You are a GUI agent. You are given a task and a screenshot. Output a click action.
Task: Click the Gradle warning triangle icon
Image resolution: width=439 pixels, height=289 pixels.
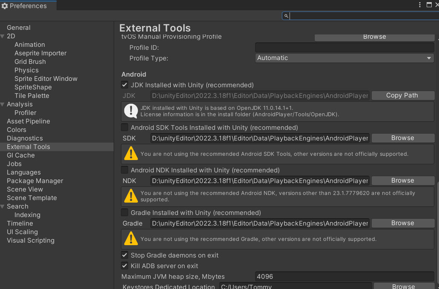pyautogui.click(x=131, y=239)
